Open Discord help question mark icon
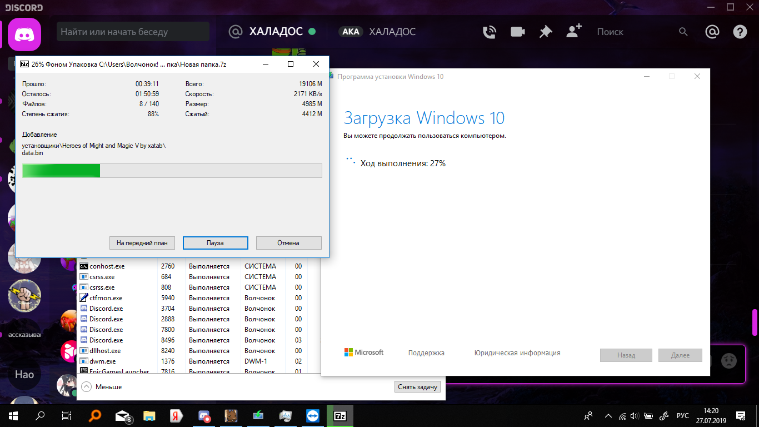This screenshot has width=759, height=427. click(x=740, y=32)
